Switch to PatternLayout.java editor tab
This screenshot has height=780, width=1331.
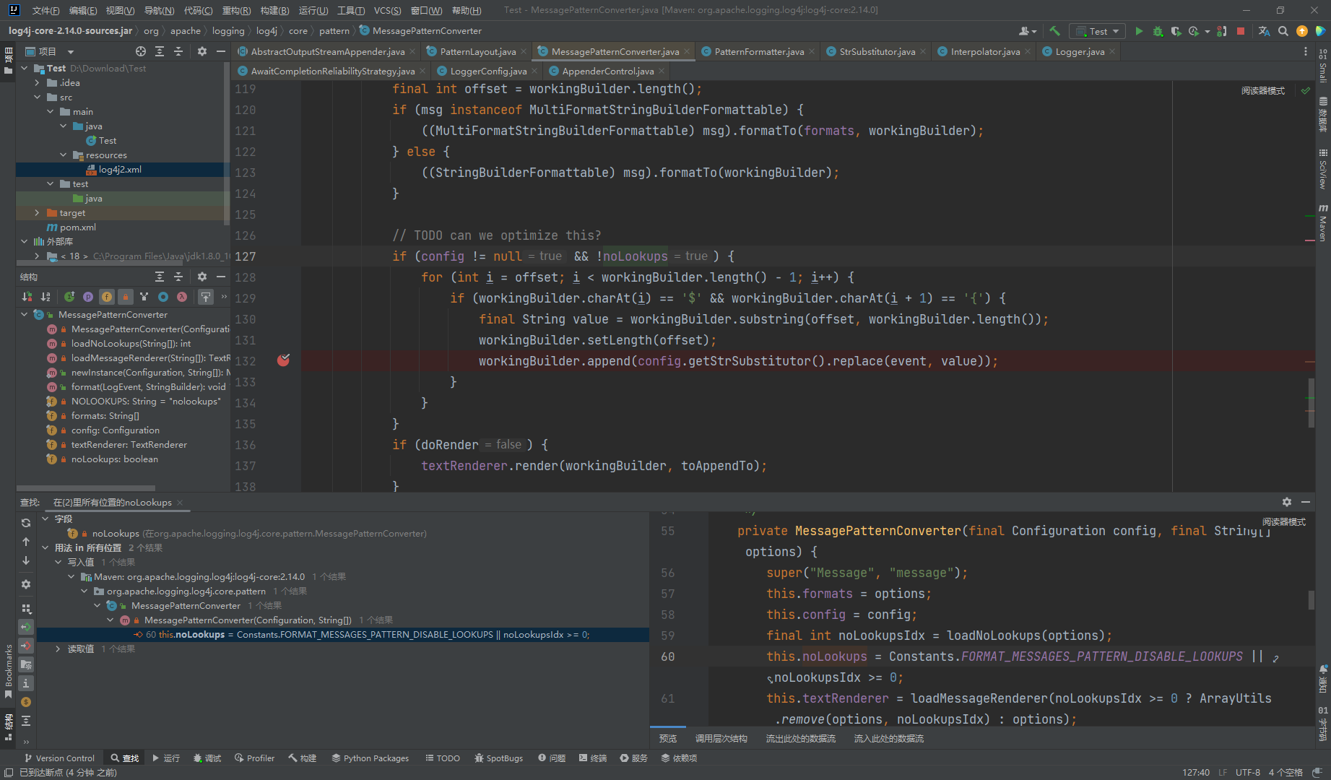pos(477,51)
